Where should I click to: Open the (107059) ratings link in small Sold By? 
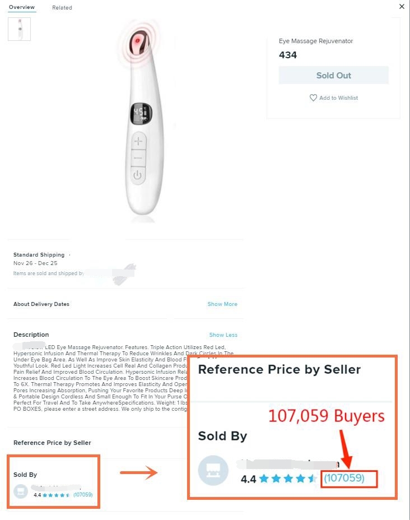[x=83, y=495]
